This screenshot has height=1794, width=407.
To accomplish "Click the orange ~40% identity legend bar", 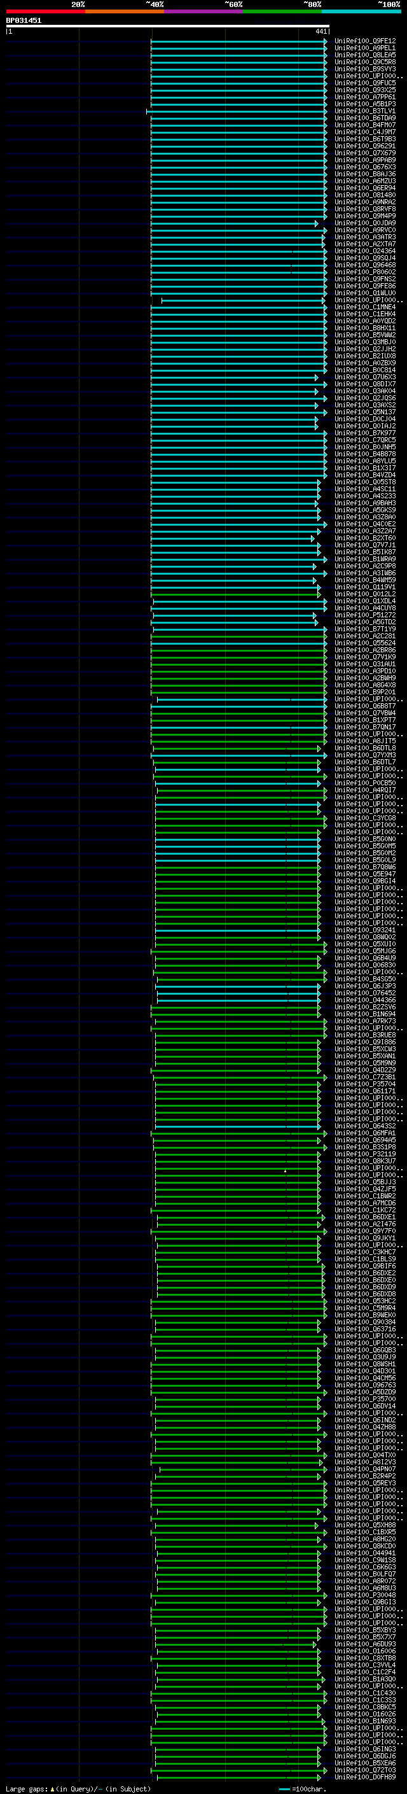I will pos(125,11).
